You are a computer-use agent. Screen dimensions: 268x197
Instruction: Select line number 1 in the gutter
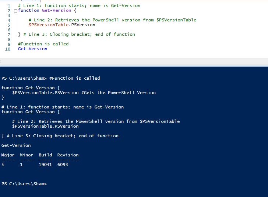9,6
